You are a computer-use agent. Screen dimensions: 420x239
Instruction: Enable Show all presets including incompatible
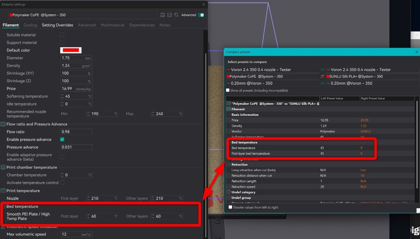[228, 90]
